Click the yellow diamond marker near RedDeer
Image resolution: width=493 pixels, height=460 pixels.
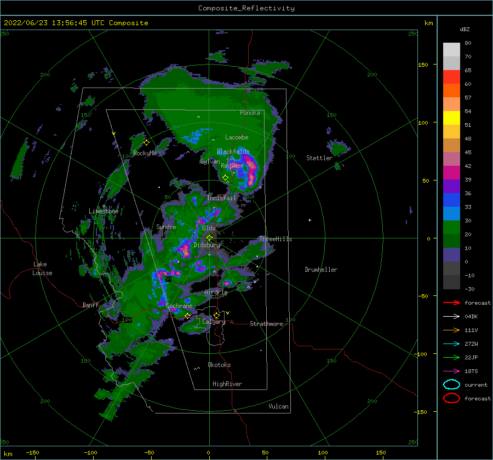click(x=226, y=178)
